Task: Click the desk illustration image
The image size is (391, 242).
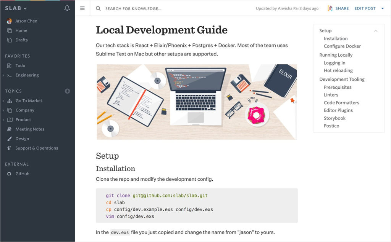Action: (x=197, y=102)
